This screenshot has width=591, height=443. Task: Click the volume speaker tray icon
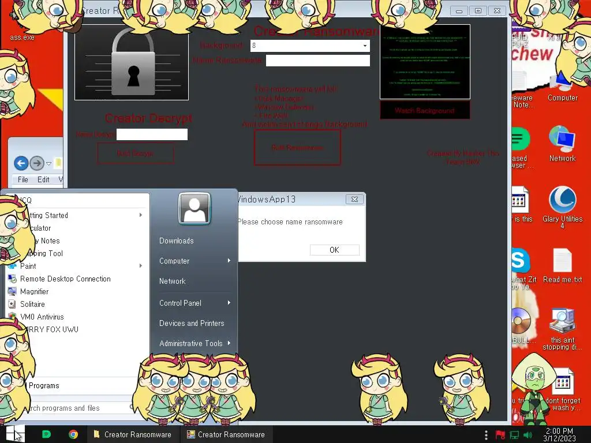(x=528, y=435)
